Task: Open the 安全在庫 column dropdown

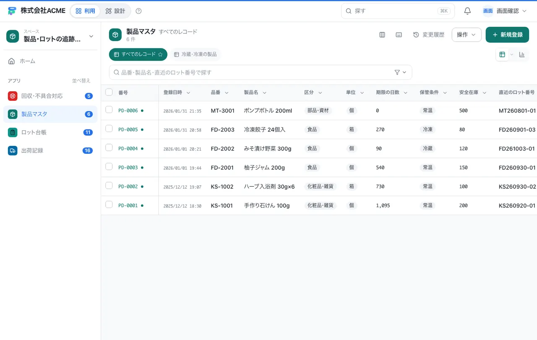Action: pos(485,93)
